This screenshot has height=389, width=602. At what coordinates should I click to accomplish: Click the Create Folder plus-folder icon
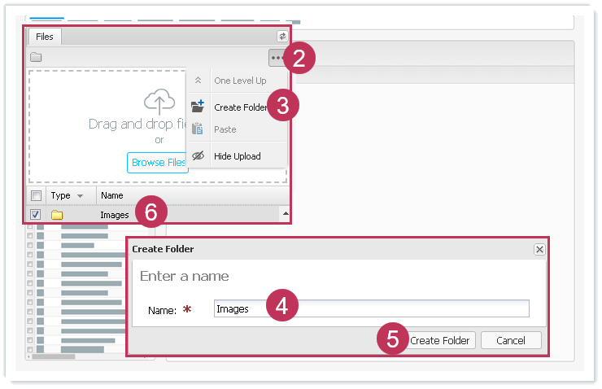point(198,107)
